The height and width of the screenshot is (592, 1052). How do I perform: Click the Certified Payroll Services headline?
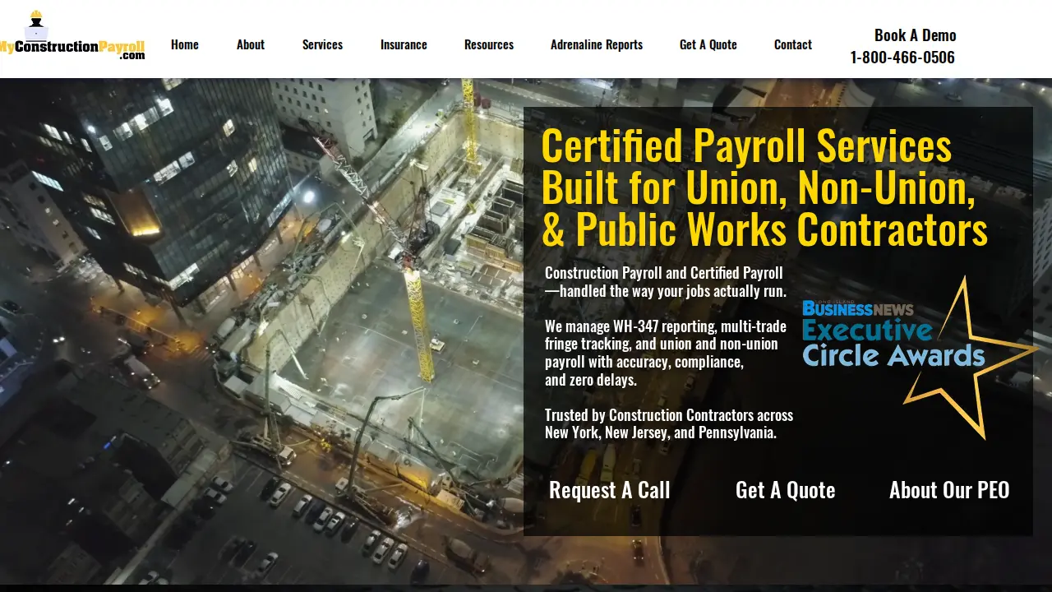click(764, 188)
